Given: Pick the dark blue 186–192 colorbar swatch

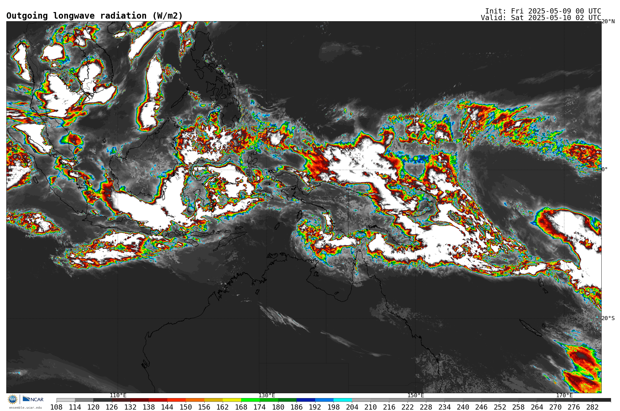Looking at the screenshot, I should coord(306,400).
